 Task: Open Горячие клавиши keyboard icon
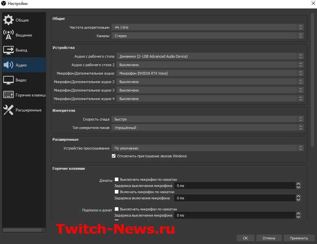click(8, 95)
